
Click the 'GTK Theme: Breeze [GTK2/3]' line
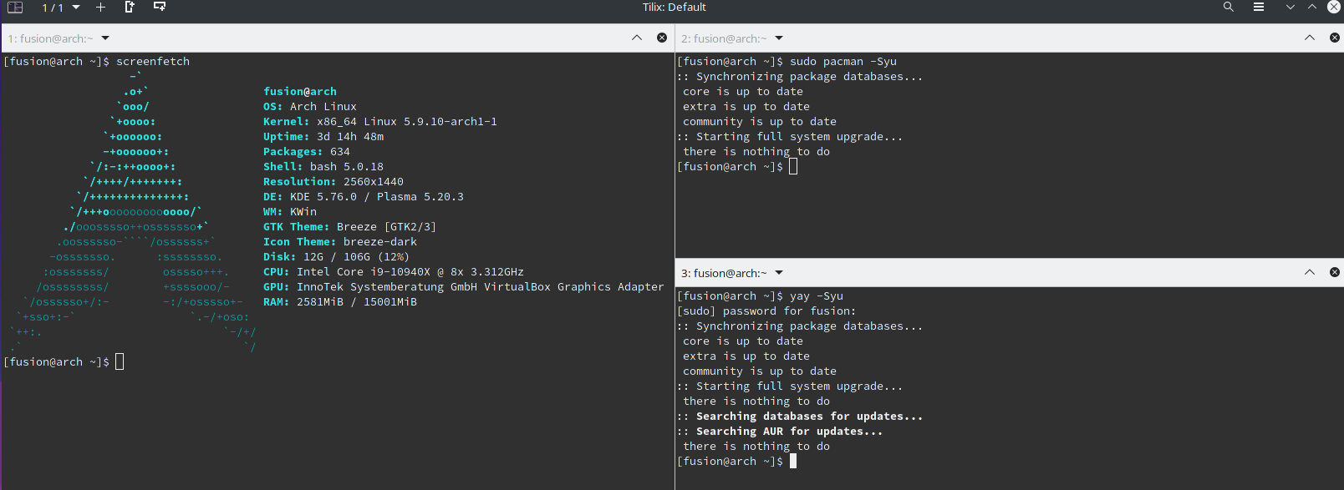click(x=350, y=227)
